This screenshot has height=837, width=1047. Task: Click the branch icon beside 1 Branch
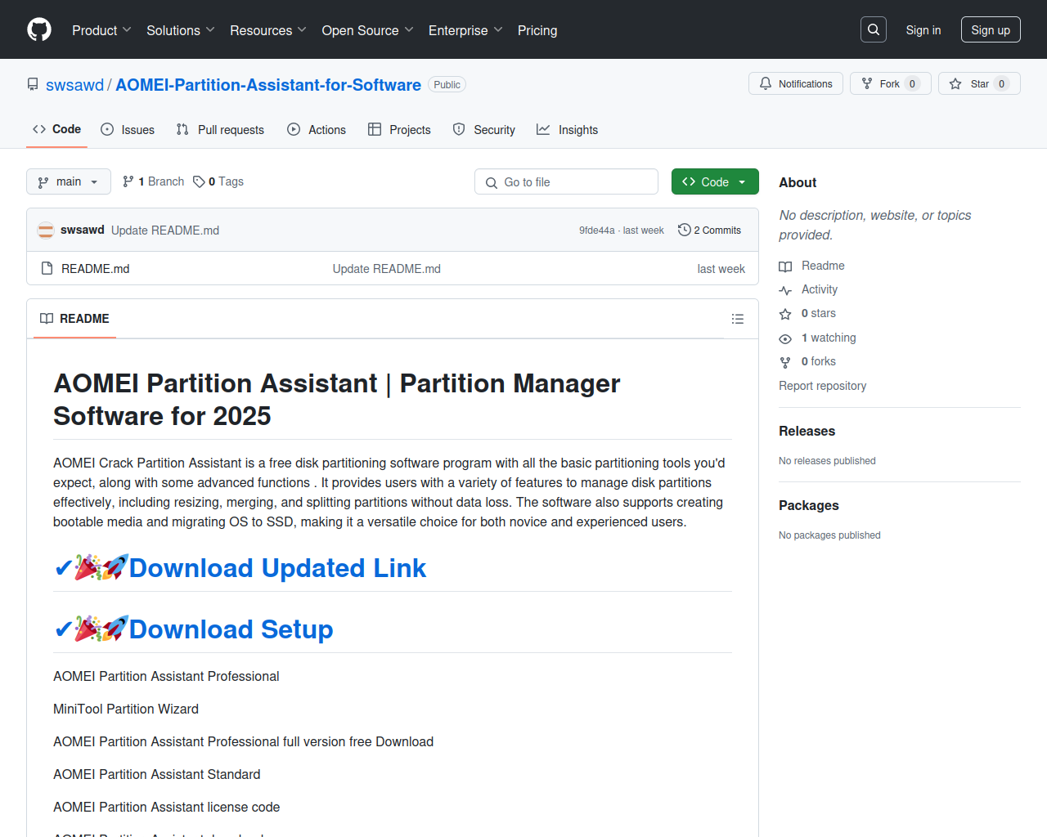pyautogui.click(x=128, y=181)
